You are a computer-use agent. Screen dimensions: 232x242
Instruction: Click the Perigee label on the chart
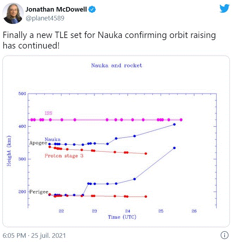[38, 192]
